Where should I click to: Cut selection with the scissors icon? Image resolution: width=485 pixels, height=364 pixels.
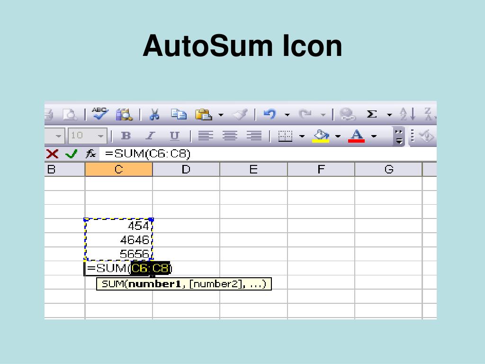pyautogui.click(x=154, y=115)
